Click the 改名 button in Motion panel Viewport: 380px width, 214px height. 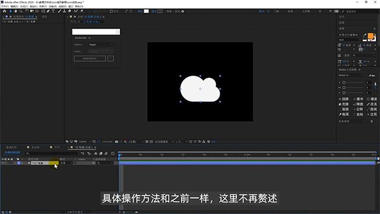coord(372,104)
